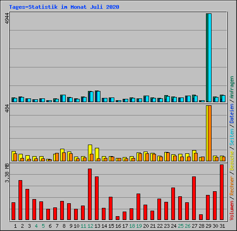Click the yellow visits bar for day 12
Screen dimensions: 237x231
[90, 153]
